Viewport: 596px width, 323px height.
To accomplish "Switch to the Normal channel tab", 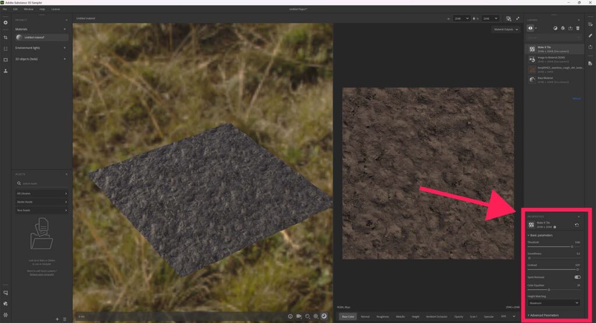I will 365,316.
